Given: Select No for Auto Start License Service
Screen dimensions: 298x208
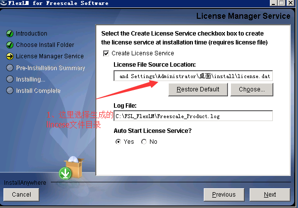Looking at the screenshot, I should (x=144, y=142).
